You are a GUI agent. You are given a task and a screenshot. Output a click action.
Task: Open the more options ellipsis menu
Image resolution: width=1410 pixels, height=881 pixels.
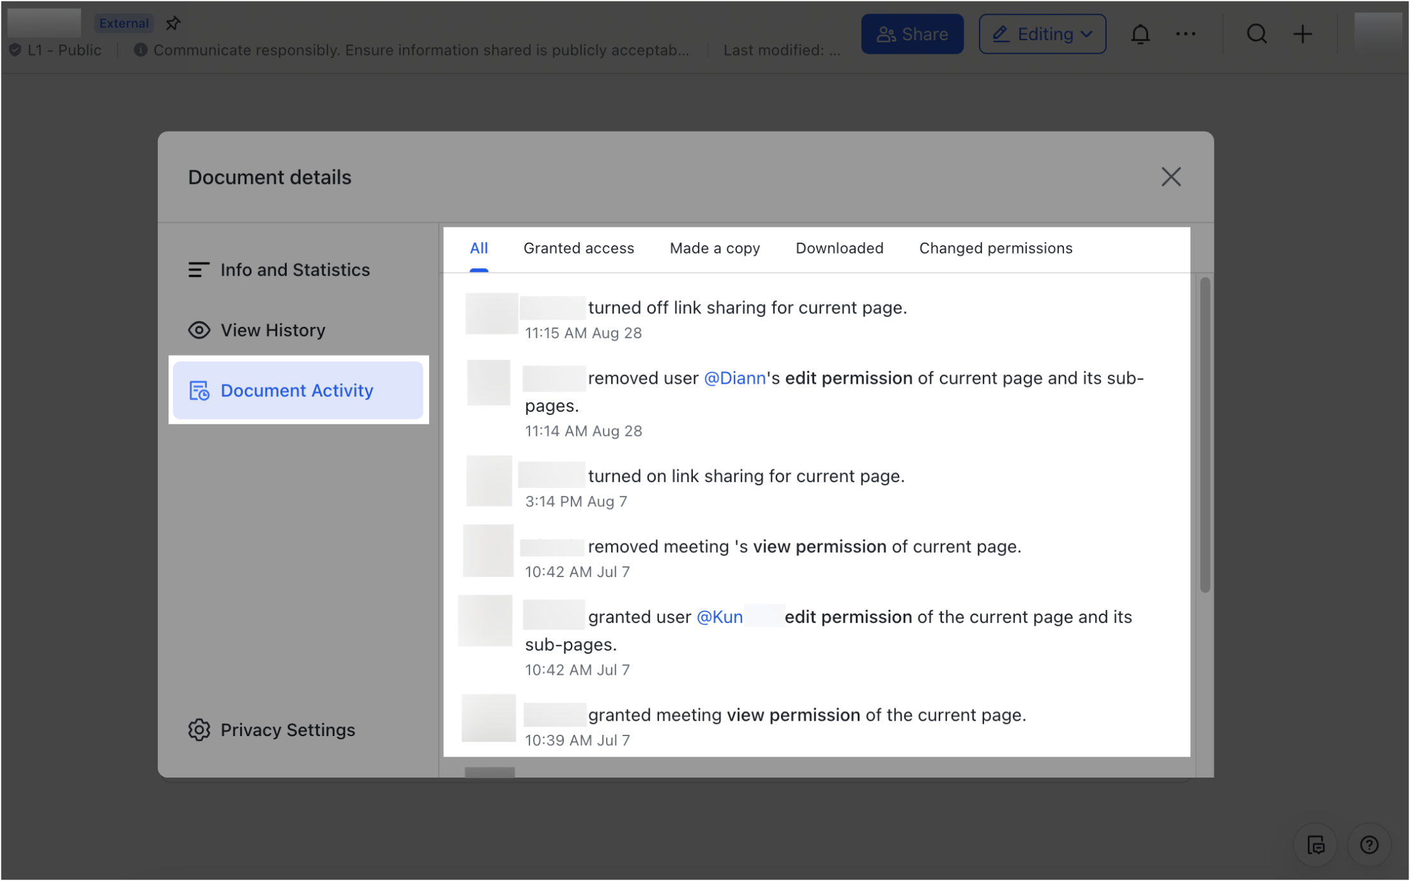tap(1186, 34)
